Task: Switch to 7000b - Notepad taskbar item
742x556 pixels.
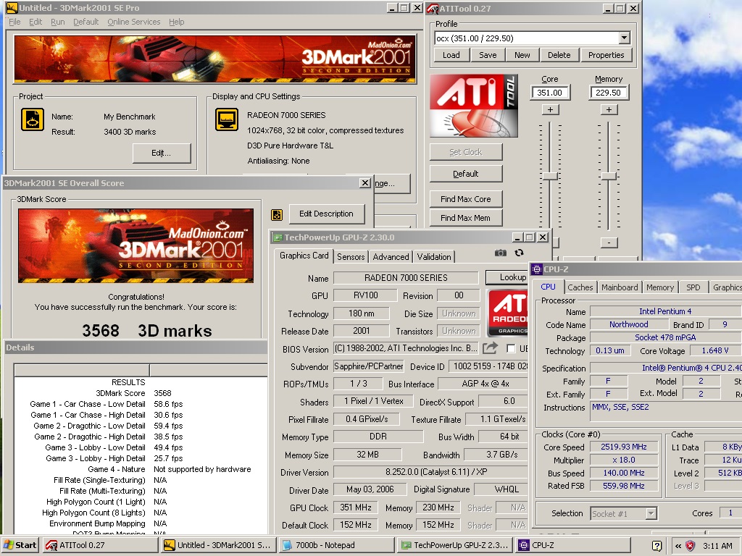Action: tap(336, 545)
